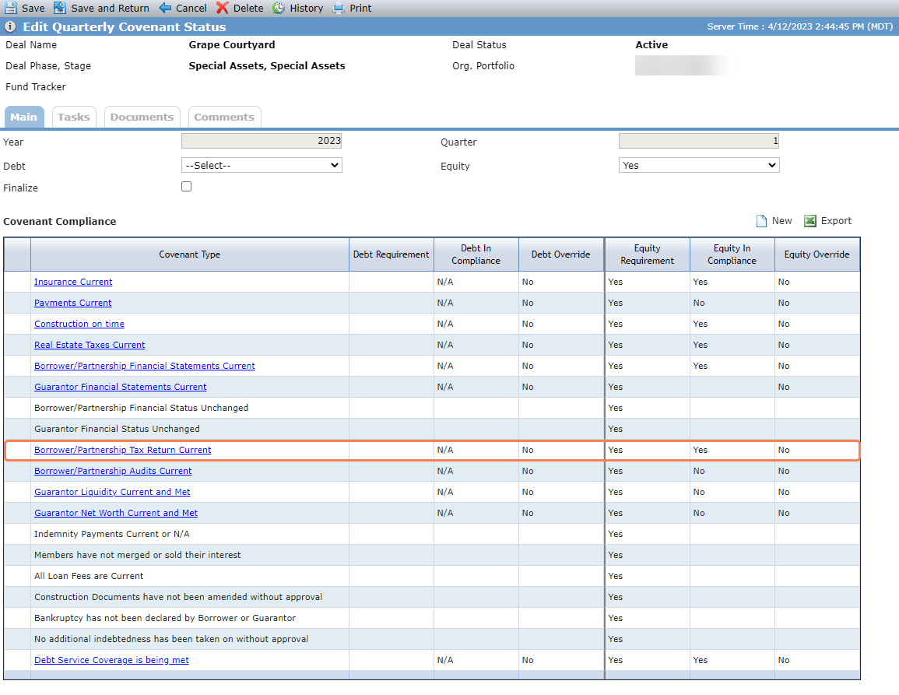Click the Cancel toolbar label
The image size is (899, 695).
click(x=191, y=8)
